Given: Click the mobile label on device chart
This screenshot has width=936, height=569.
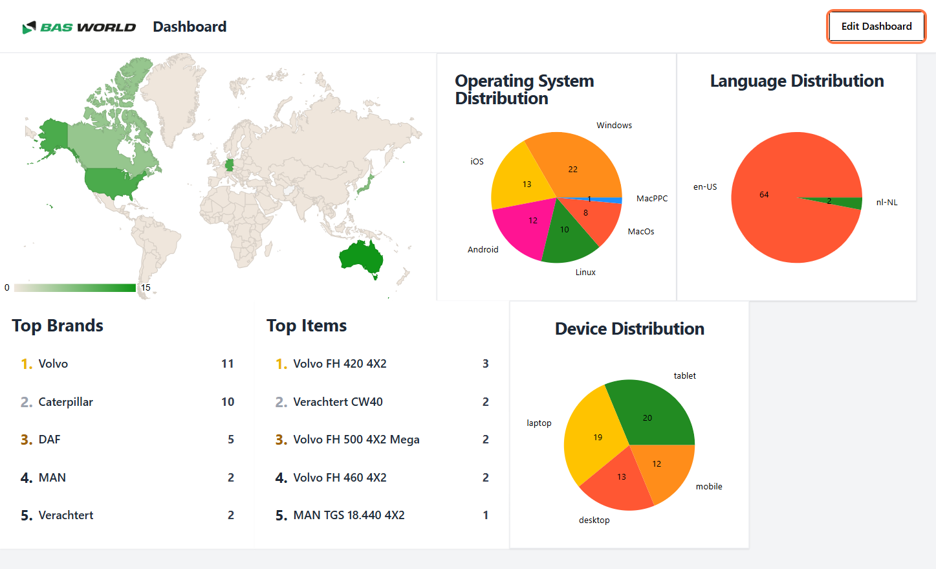Looking at the screenshot, I should pyautogui.click(x=709, y=487).
